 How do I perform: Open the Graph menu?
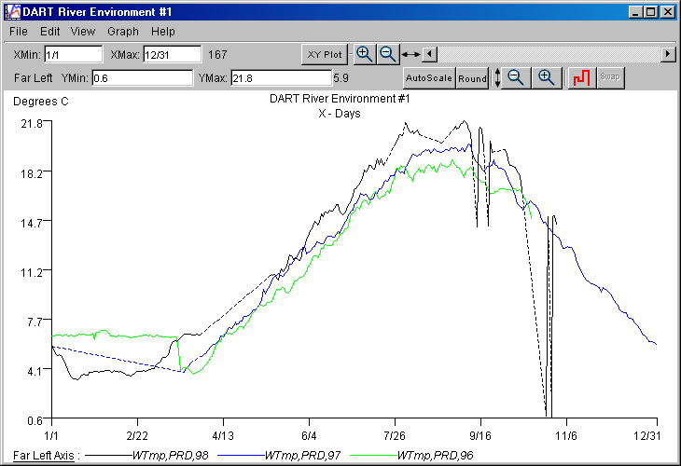coord(123,32)
